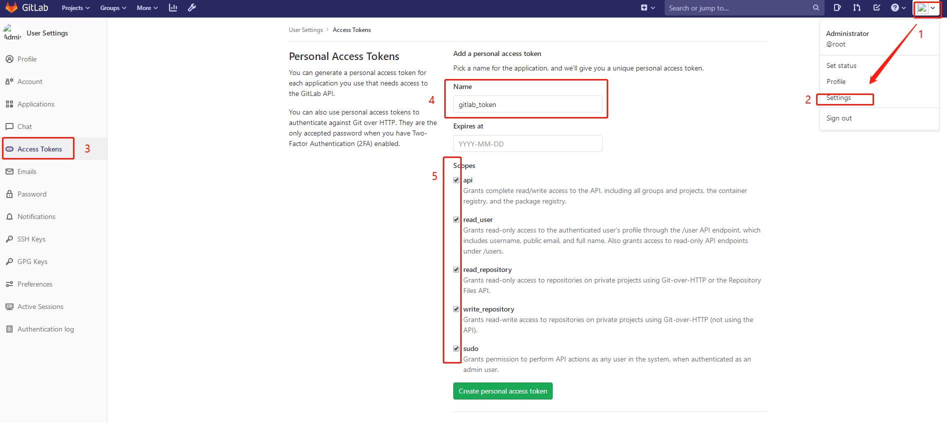The width and height of the screenshot is (947, 423).
Task: Select Profile in user dropdown menu
Action: [836, 81]
